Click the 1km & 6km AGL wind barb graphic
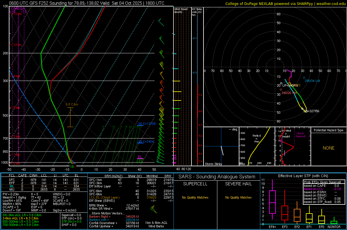Viewport: 347px width, 230px height. (x=154, y=209)
